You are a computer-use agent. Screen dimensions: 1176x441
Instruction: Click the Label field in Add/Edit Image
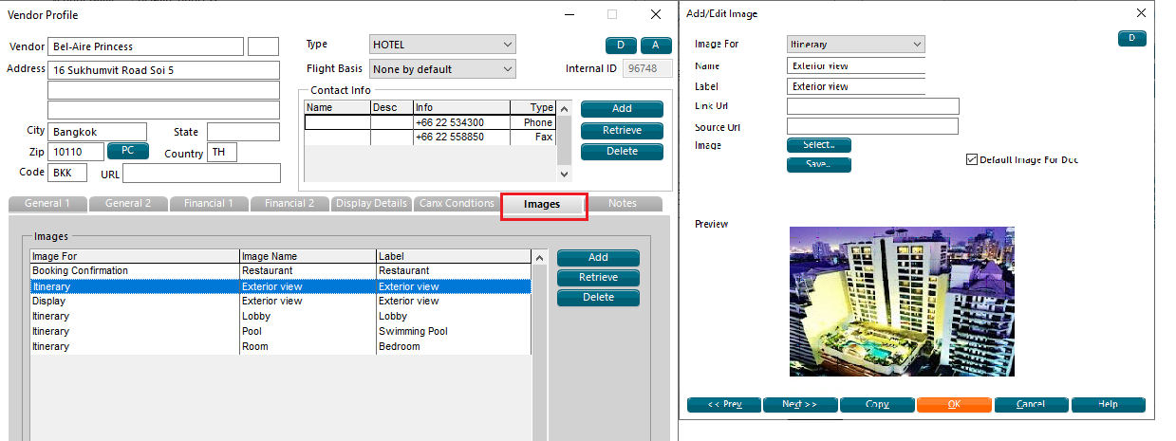tap(856, 86)
